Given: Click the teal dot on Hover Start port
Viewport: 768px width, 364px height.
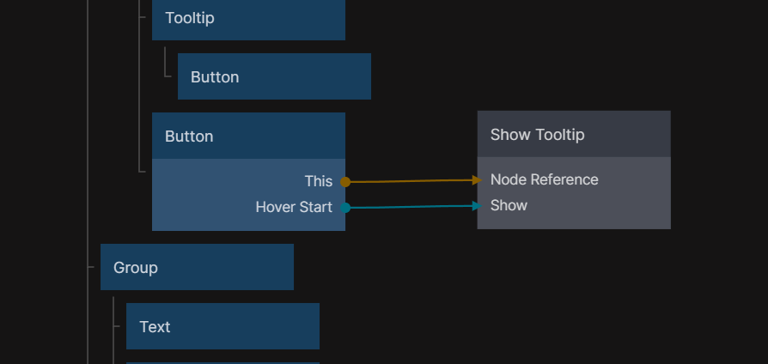Looking at the screenshot, I should 345,208.
